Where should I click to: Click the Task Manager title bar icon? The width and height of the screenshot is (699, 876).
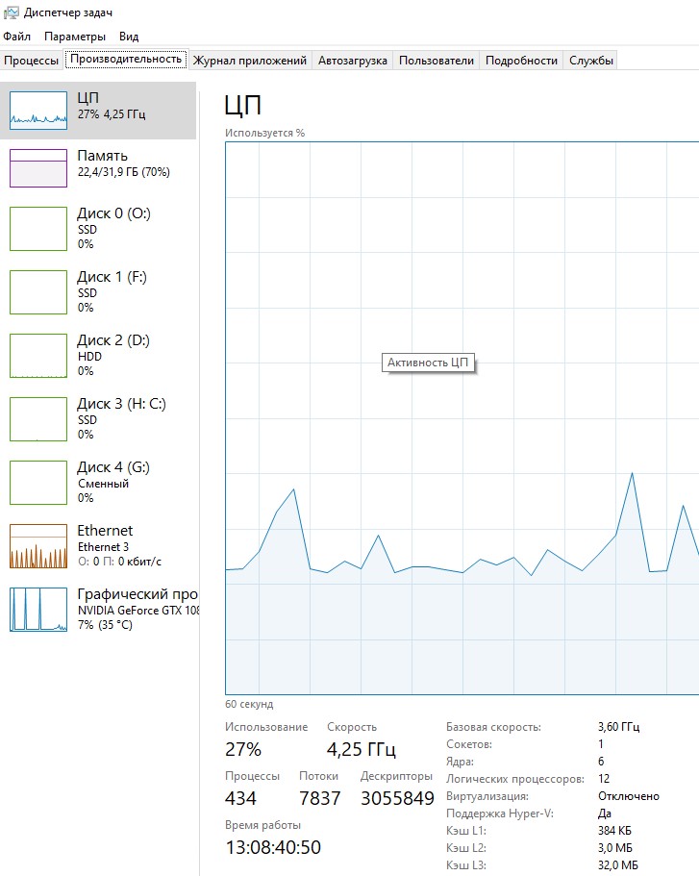11,12
